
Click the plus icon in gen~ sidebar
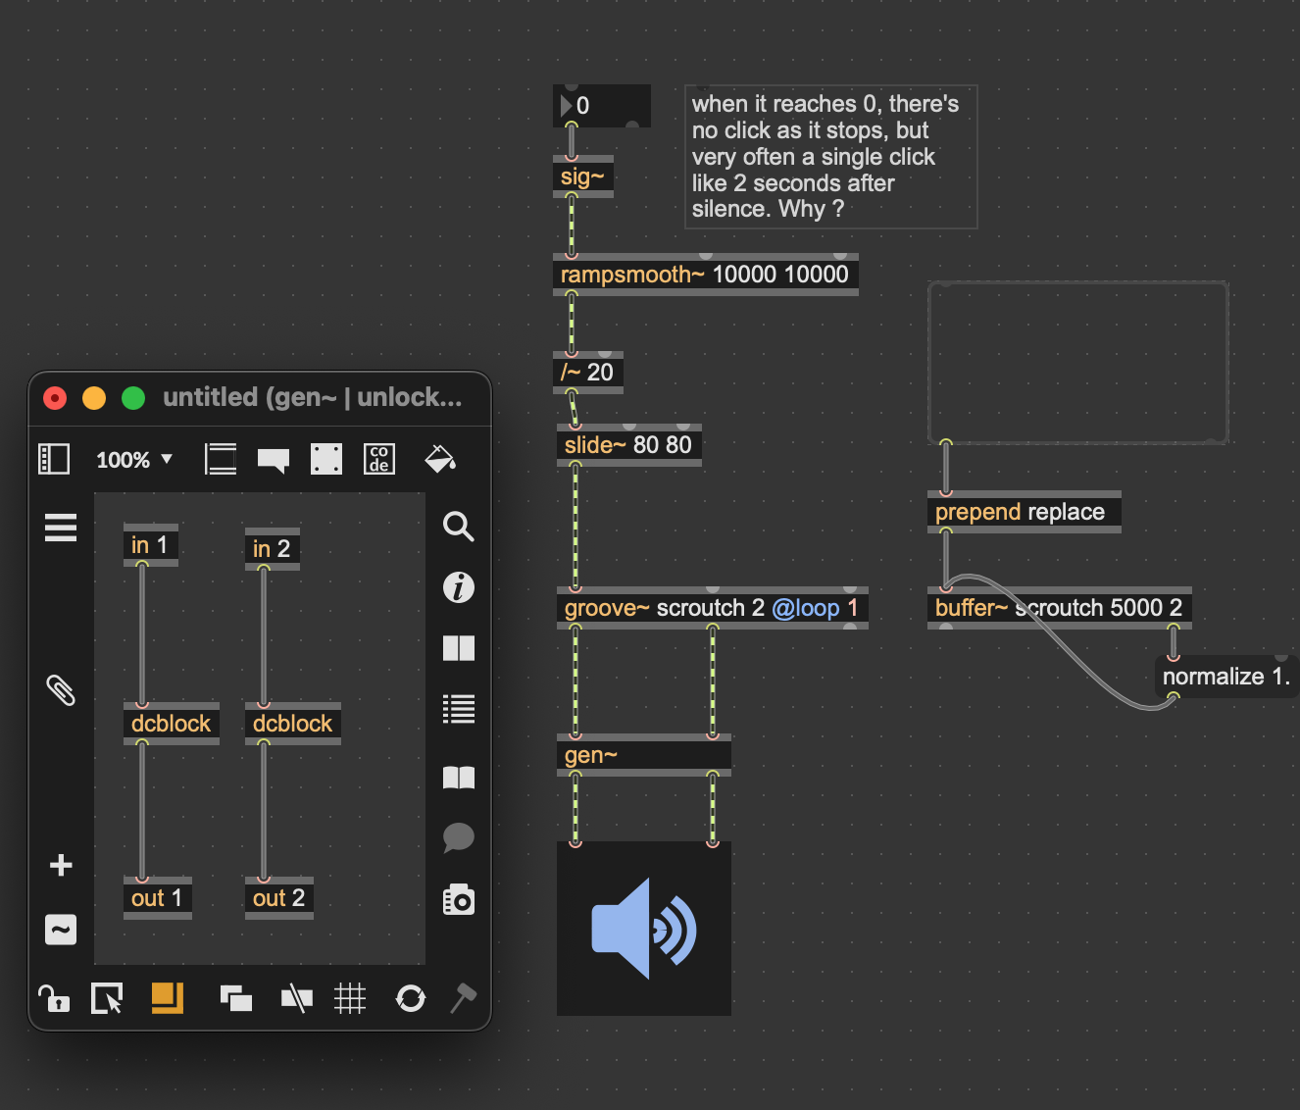[61, 865]
